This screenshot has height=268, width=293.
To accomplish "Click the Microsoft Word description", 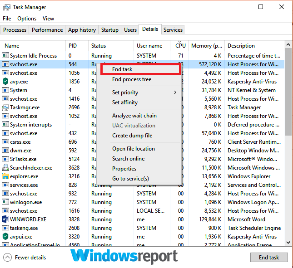I will pyautogui.click(x=246, y=219).
